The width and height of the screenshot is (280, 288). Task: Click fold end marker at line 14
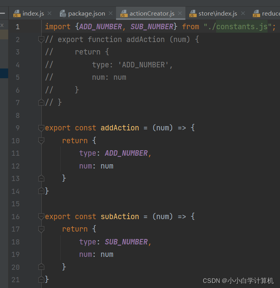pos(41,191)
